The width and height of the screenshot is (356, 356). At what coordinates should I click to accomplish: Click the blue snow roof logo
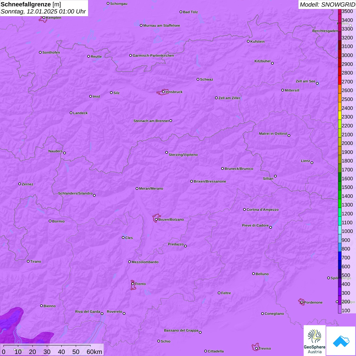point(341,341)
